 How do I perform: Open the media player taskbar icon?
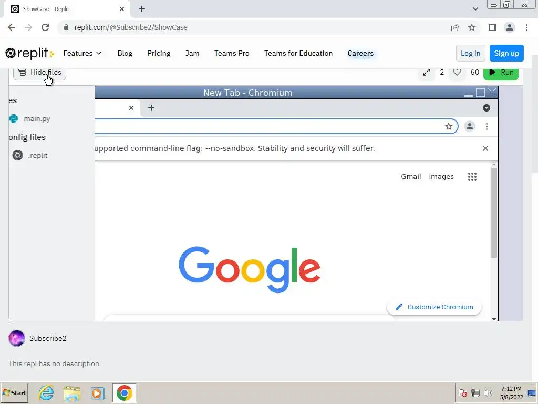[98, 393]
